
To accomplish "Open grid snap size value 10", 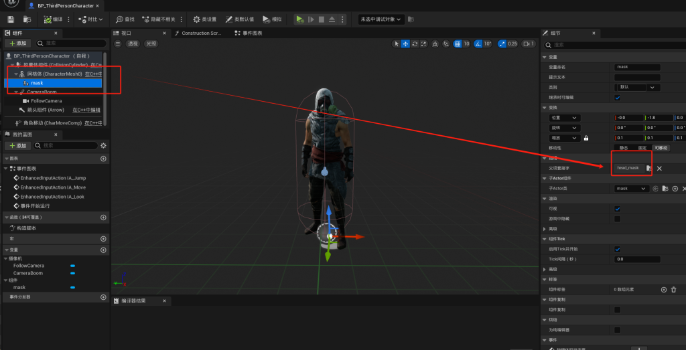I will [466, 43].
